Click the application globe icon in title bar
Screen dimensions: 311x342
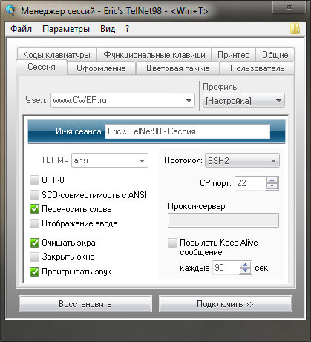point(10,10)
